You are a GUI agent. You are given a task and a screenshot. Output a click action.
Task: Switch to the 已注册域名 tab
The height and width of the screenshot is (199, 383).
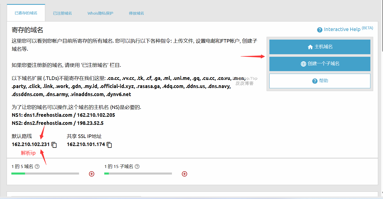pyautogui.click(x=62, y=13)
